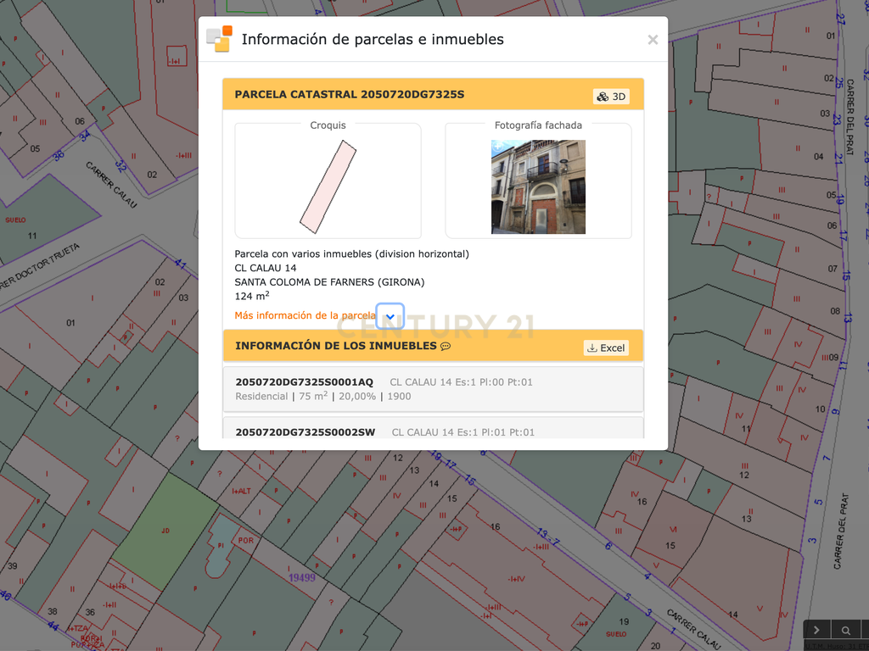Click the 'I+ALT' parcel label on map
Screen dimensions: 869x651
click(x=241, y=491)
